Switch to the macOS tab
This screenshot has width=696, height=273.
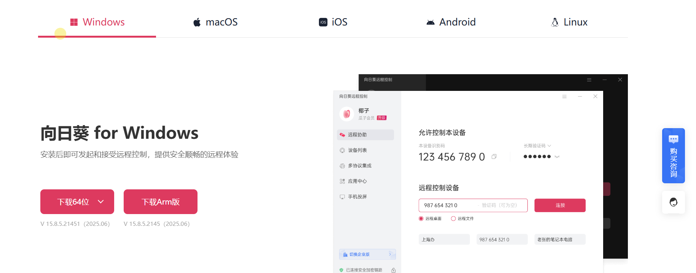[x=215, y=22]
